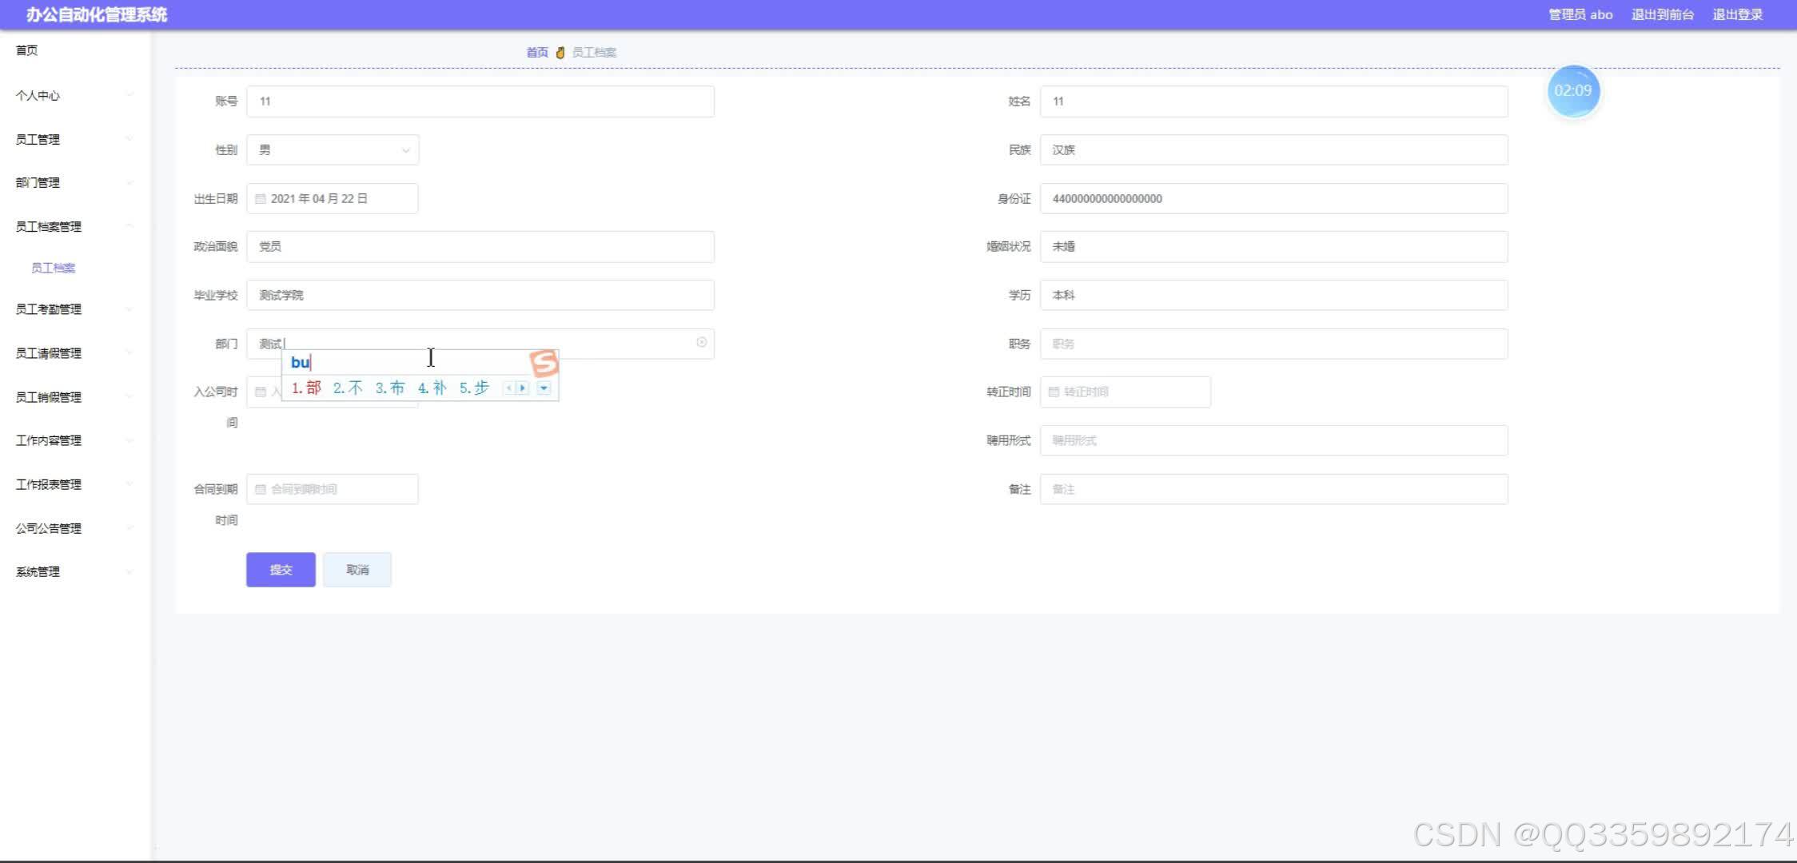1797x863 pixels.
Task: Click 退出到前台 in the header
Action: pyautogui.click(x=1663, y=14)
